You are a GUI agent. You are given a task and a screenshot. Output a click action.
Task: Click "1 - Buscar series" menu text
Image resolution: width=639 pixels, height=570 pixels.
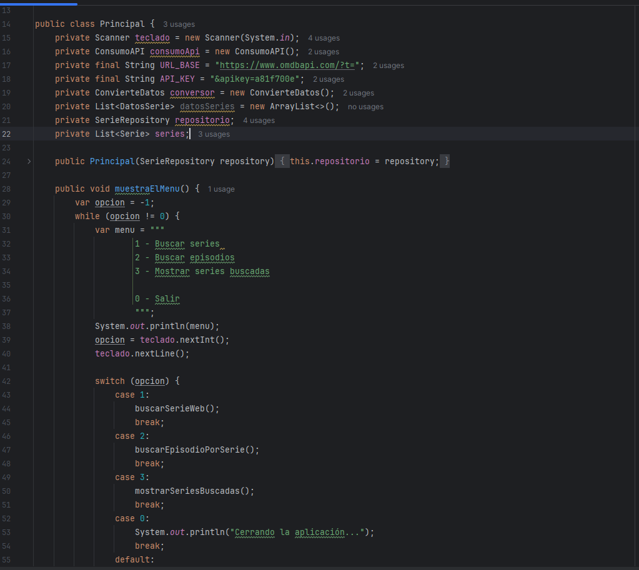tap(177, 243)
